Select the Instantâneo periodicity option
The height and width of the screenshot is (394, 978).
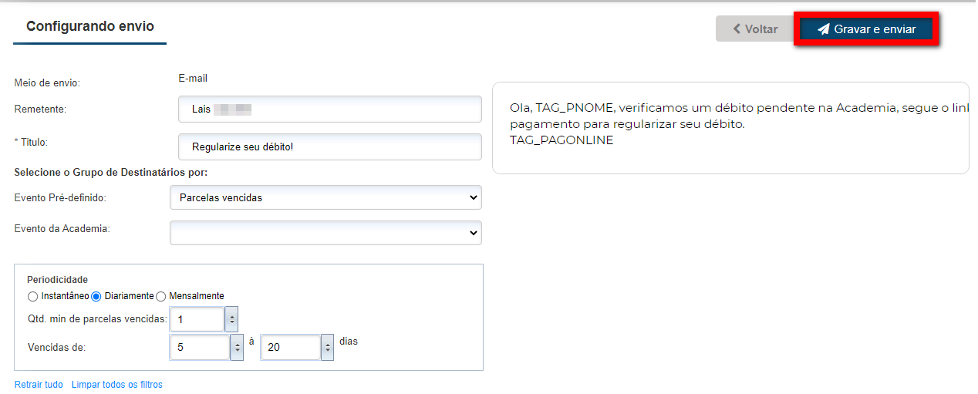(x=32, y=296)
